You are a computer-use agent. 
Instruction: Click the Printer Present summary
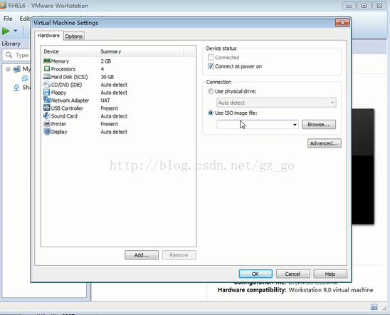pyautogui.click(x=109, y=124)
